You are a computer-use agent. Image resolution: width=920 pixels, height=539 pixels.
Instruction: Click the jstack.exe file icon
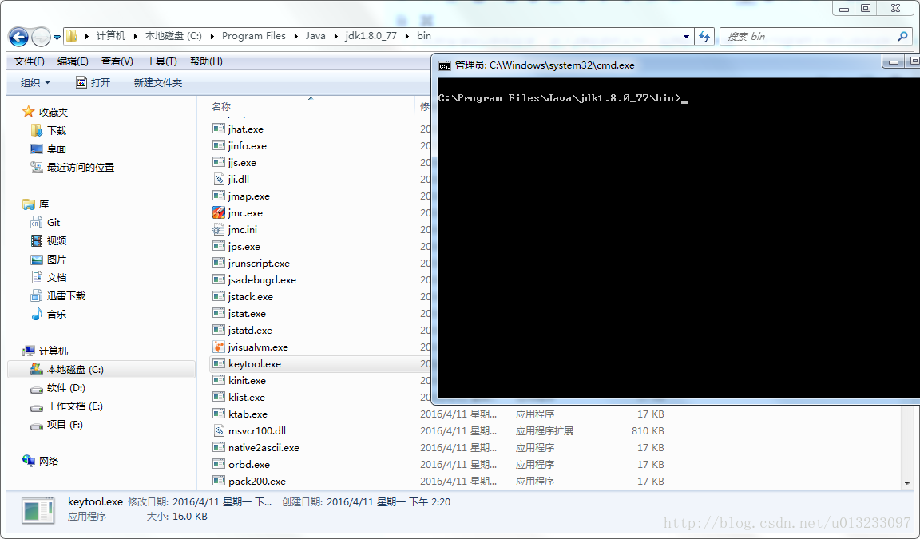(x=219, y=296)
